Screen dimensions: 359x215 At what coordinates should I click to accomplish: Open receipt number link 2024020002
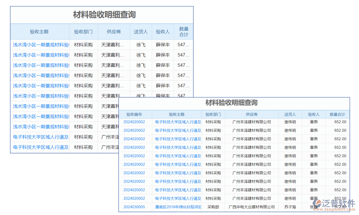point(134,122)
